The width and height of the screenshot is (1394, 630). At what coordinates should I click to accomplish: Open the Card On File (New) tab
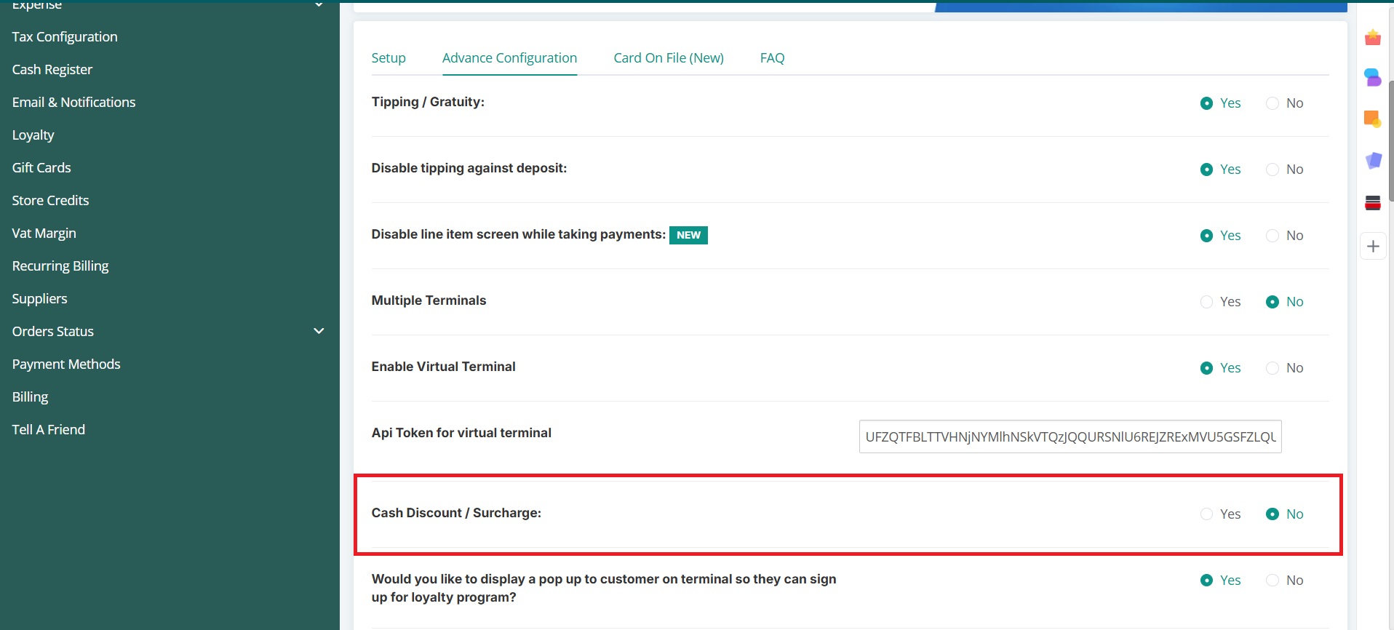(668, 58)
